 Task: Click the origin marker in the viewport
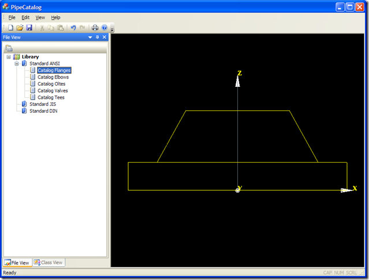click(237, 190)
